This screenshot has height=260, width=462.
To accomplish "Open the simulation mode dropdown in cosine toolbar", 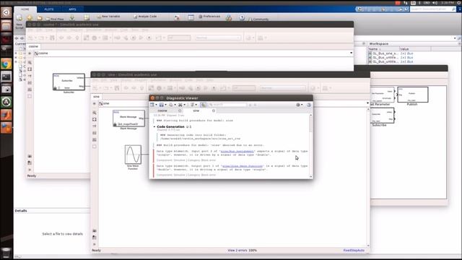I will pyautogui.click(x=218, y=38).
